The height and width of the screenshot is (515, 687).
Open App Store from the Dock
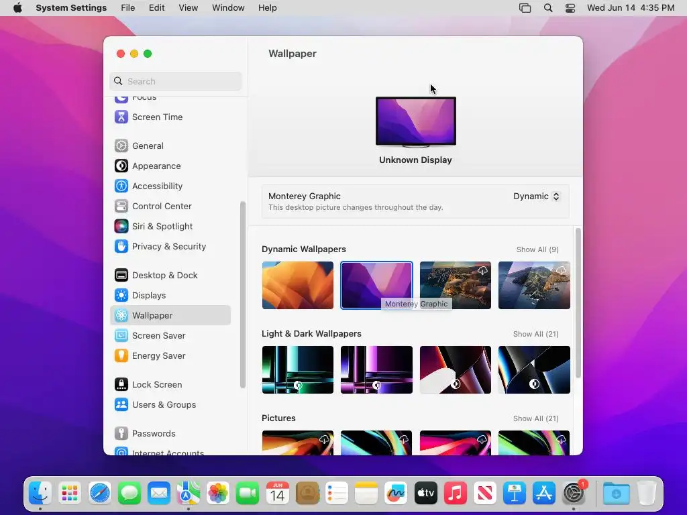[543, 493]
